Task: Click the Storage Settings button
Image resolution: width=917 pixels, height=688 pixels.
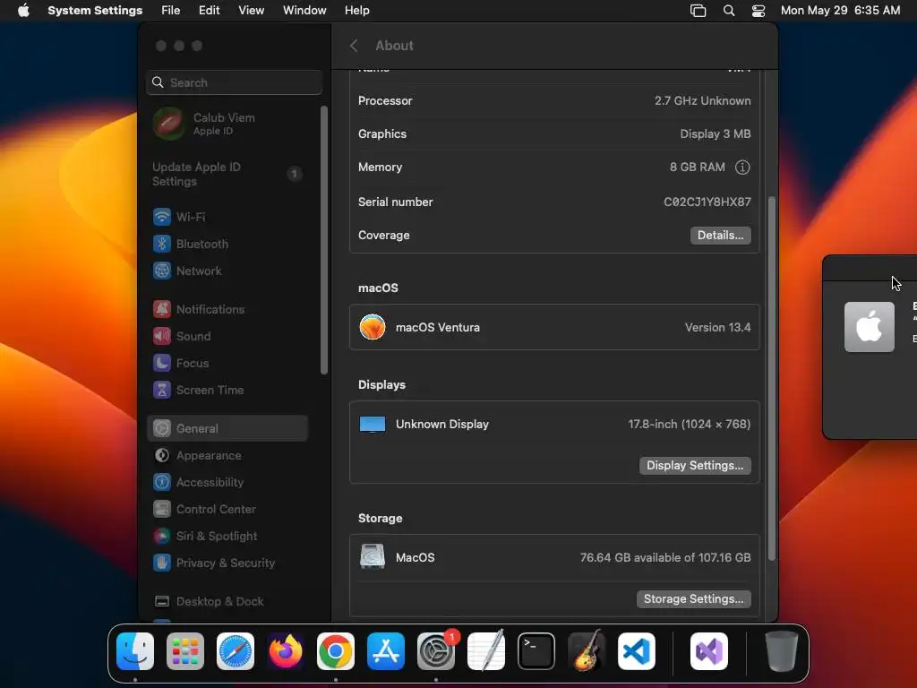Action: click(x=694, y=599)
